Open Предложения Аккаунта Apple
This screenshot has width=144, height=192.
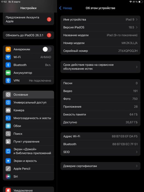pyautogui.click(x=29, y=19)
